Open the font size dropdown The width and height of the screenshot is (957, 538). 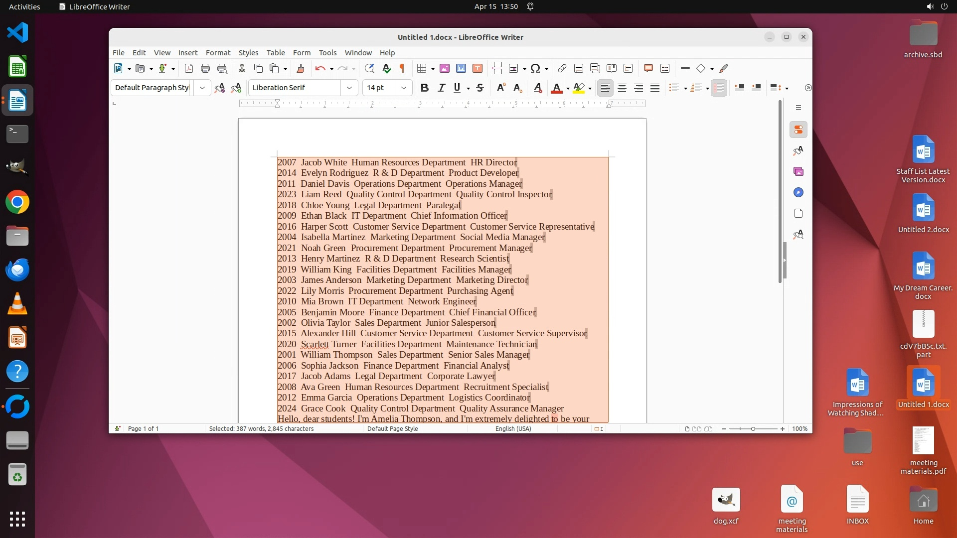[404, 88]
